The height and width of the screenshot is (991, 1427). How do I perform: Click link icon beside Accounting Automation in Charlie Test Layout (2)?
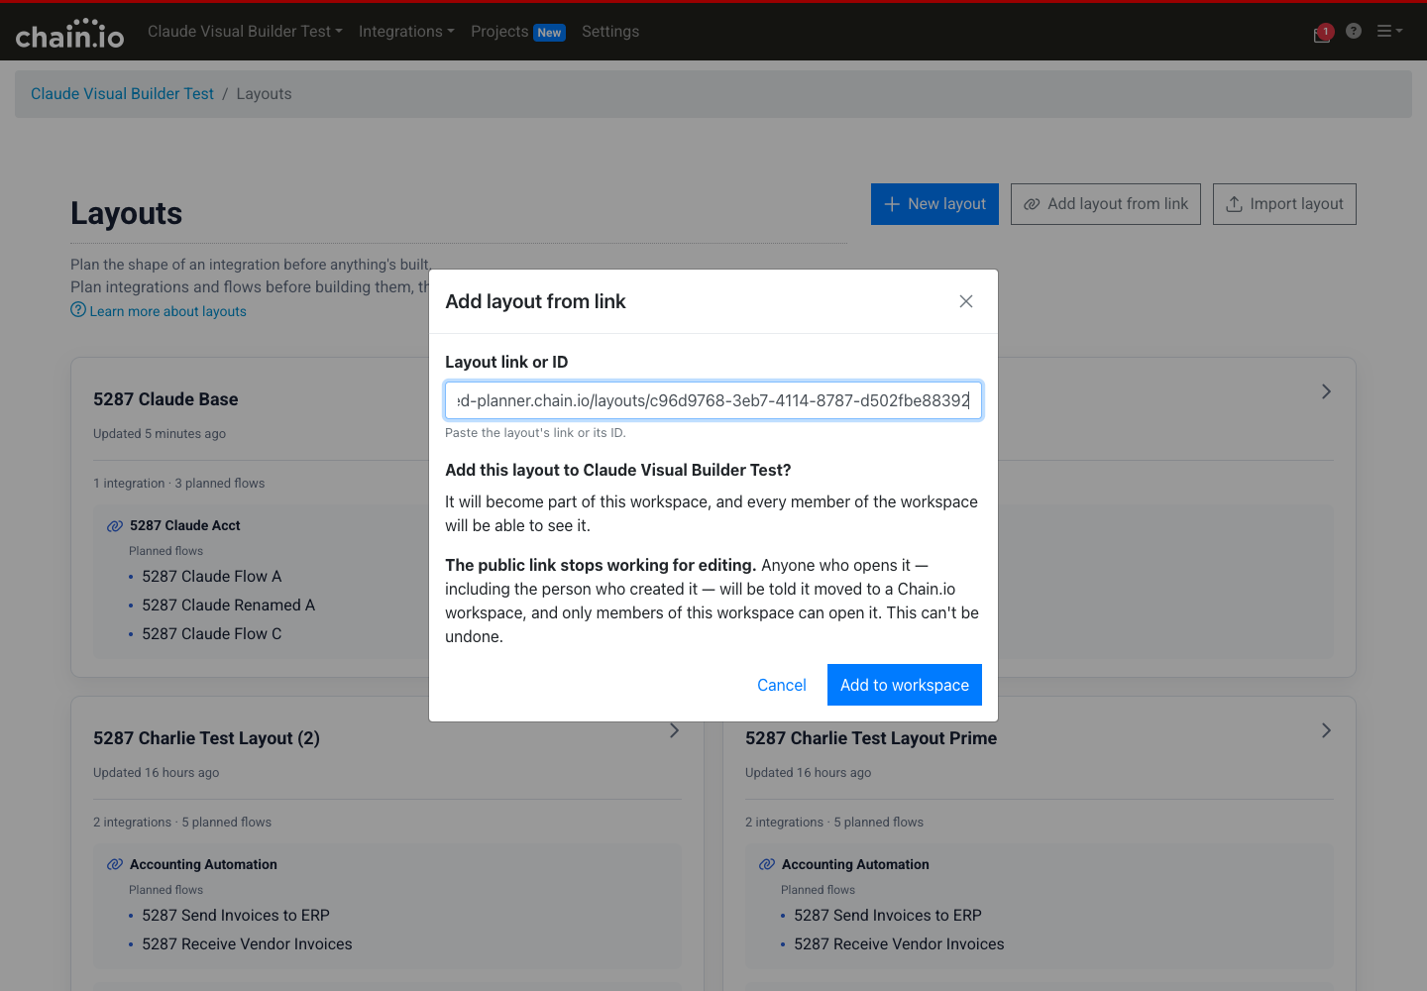[x=115, y=865]
